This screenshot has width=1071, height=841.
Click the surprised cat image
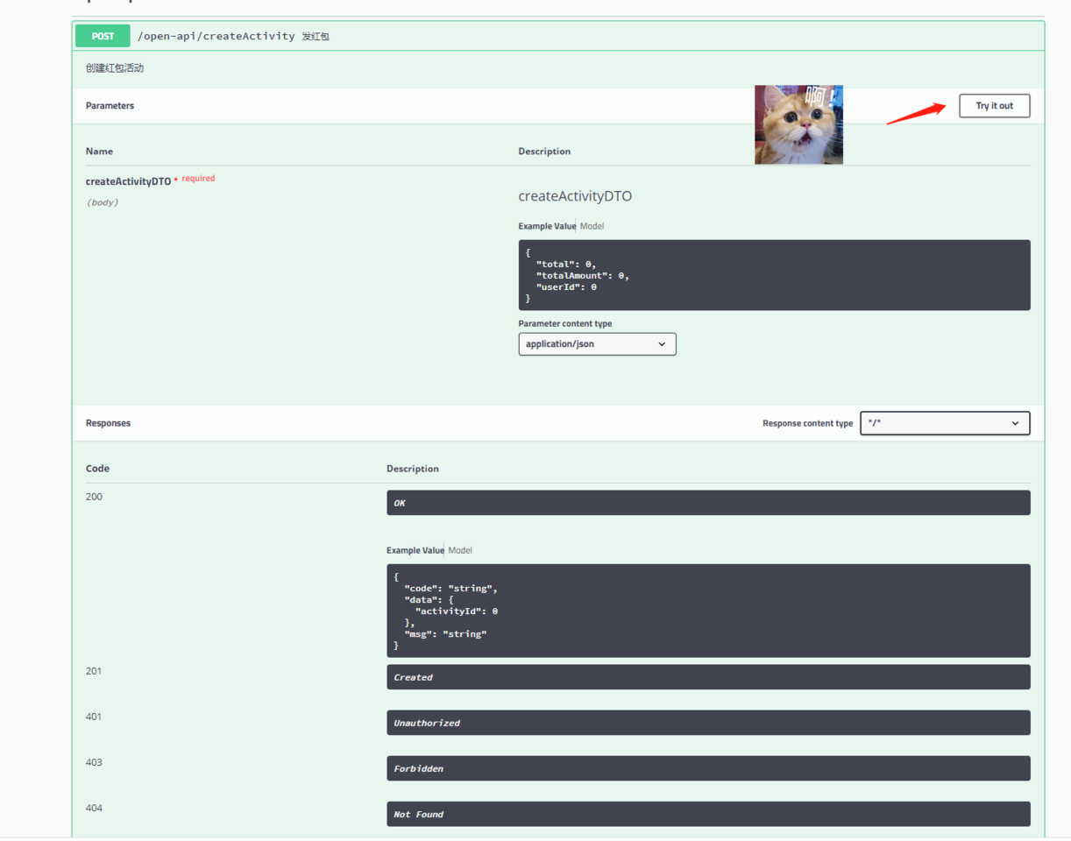798,124
